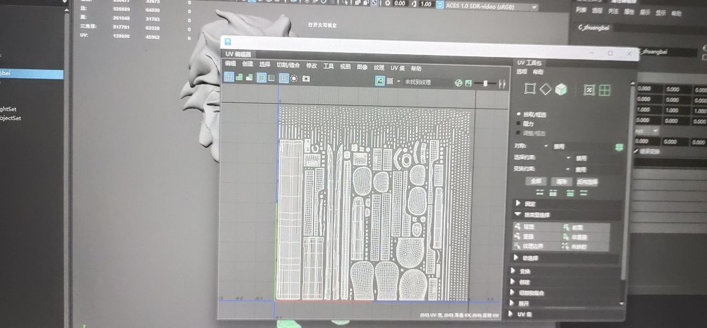Take a UV snapshot with camera icon
This screenshot has height=328, width=707.
[306, 79]
